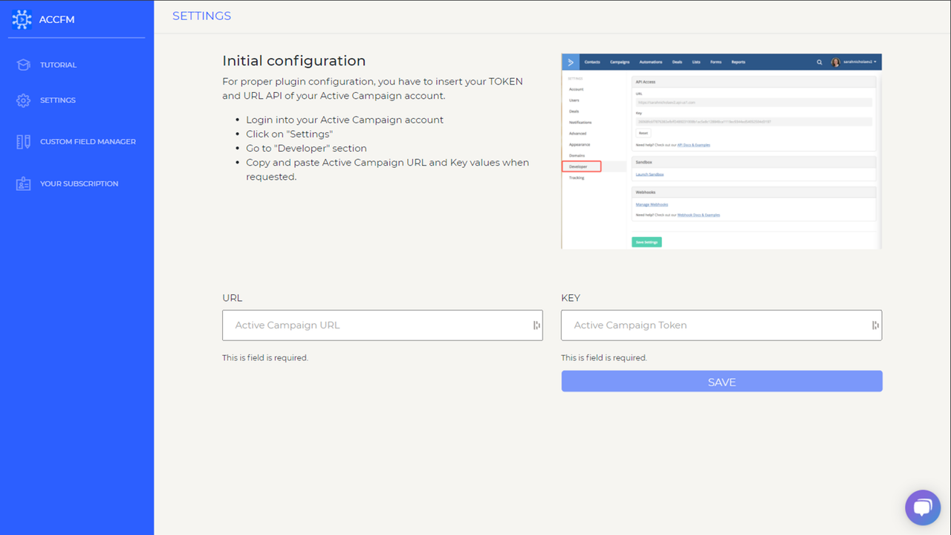Click the Custom Field Manager icon
This screenshot has width=951, height=535.
23,142
